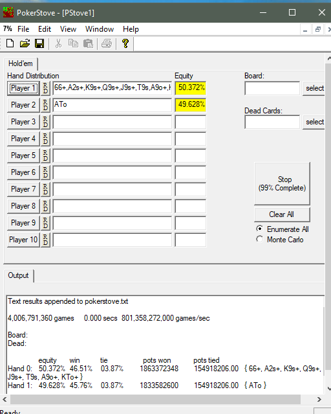
Task: Minimize the inner PStove1 document window
Action: (x=305, y=29)
